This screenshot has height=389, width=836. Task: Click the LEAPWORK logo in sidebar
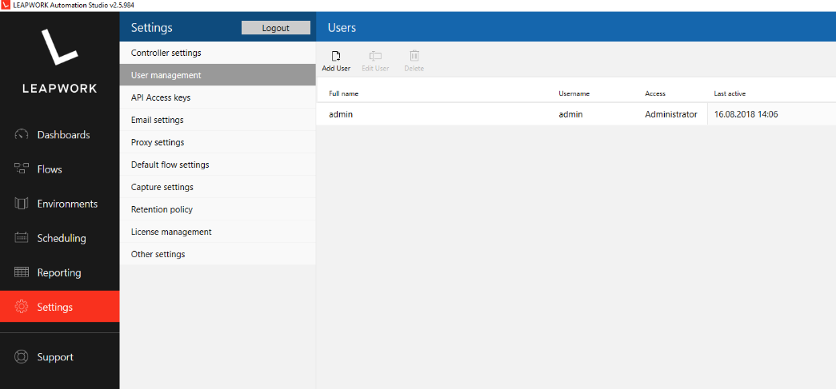(60, 62)
